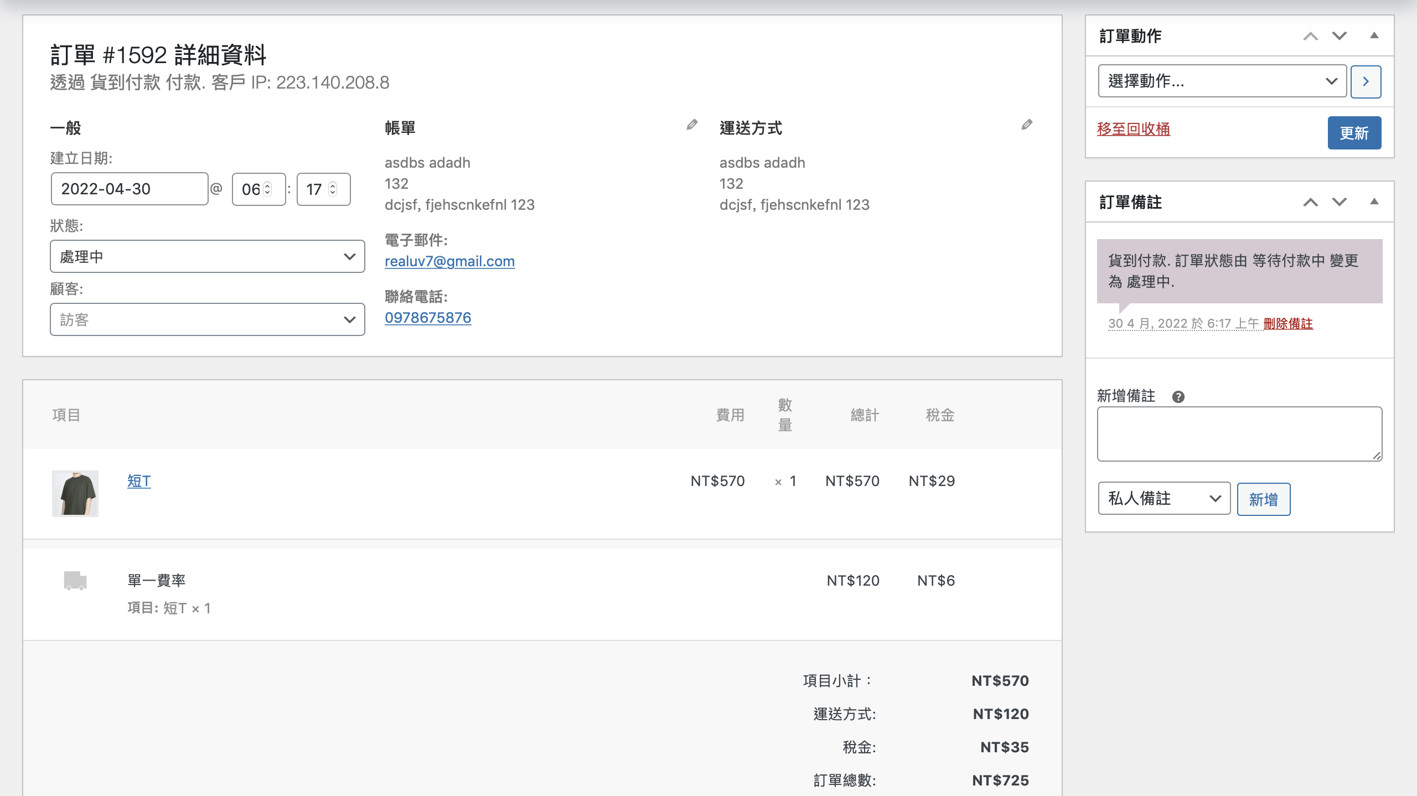Apply the selected order action with arrow button
Image resolution: width=1417 pixels, height=796 pixels.
[1366, 81]
